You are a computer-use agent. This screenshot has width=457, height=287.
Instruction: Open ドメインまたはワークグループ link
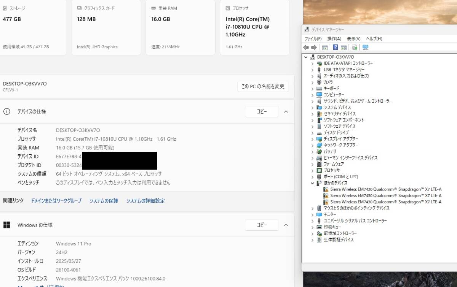(56, 201)
